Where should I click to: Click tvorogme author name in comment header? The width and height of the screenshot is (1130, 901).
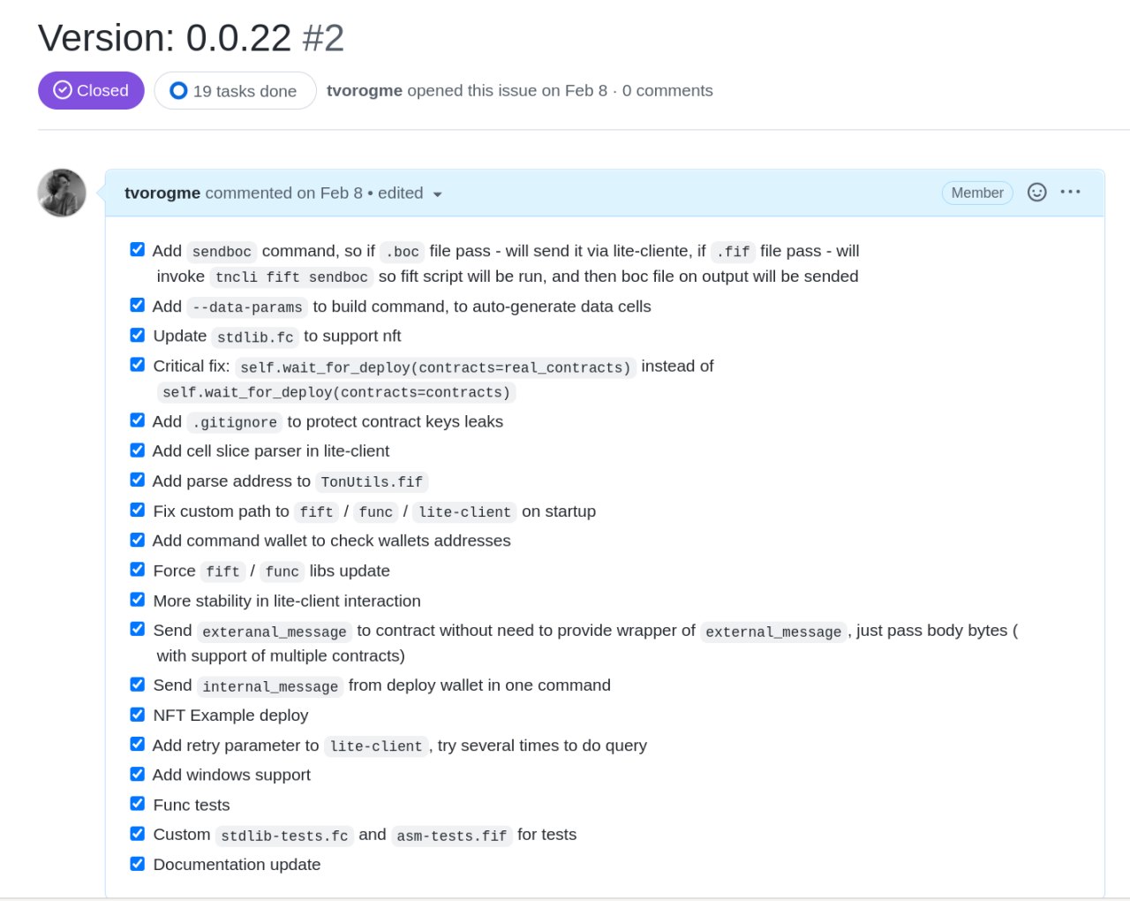162,193
